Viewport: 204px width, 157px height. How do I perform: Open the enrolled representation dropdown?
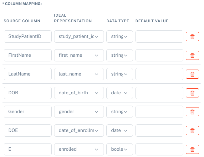79,149
